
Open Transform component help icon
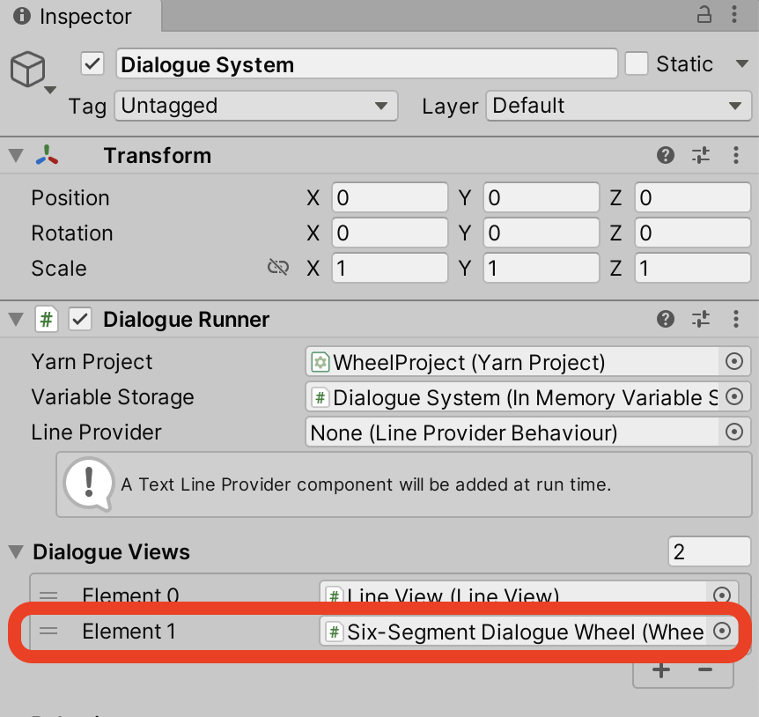[666, 156]
